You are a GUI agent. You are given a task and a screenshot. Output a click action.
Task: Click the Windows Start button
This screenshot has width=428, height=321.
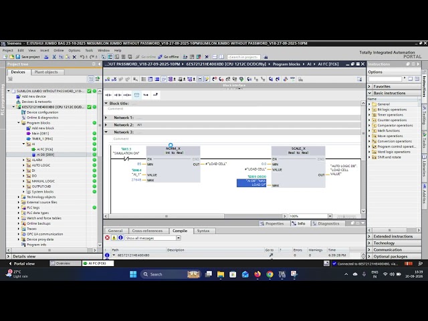133,274
